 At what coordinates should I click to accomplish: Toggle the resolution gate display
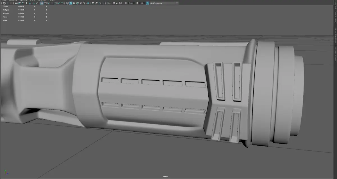tap(48, 3)
